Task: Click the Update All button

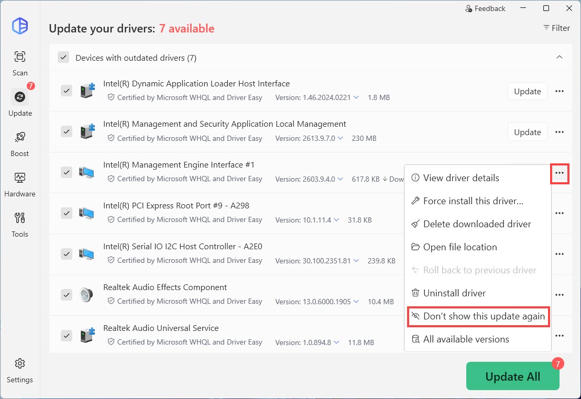Action: (x=512, y=376)
